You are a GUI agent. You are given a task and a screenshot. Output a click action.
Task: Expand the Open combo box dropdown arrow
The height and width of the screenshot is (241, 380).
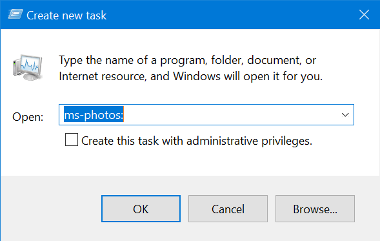[x=345, y=115]
